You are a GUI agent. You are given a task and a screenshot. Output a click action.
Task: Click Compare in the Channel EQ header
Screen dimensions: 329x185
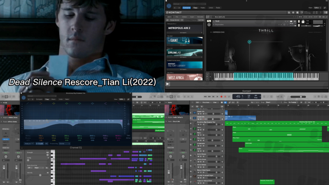[39, 99]
